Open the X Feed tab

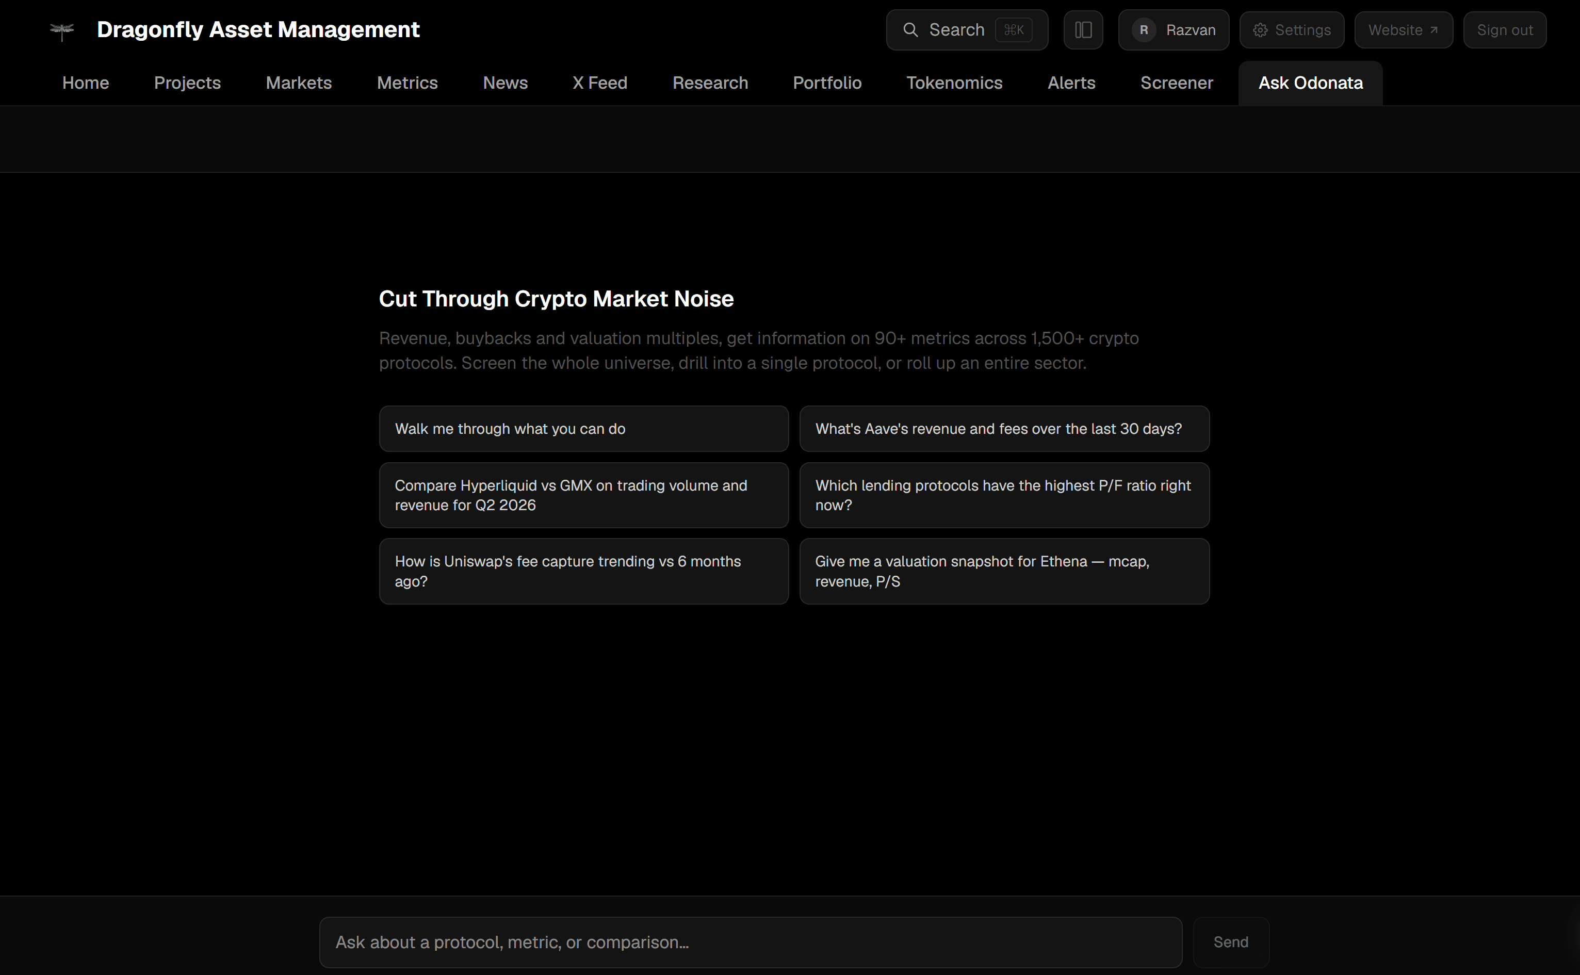point(599,83)
